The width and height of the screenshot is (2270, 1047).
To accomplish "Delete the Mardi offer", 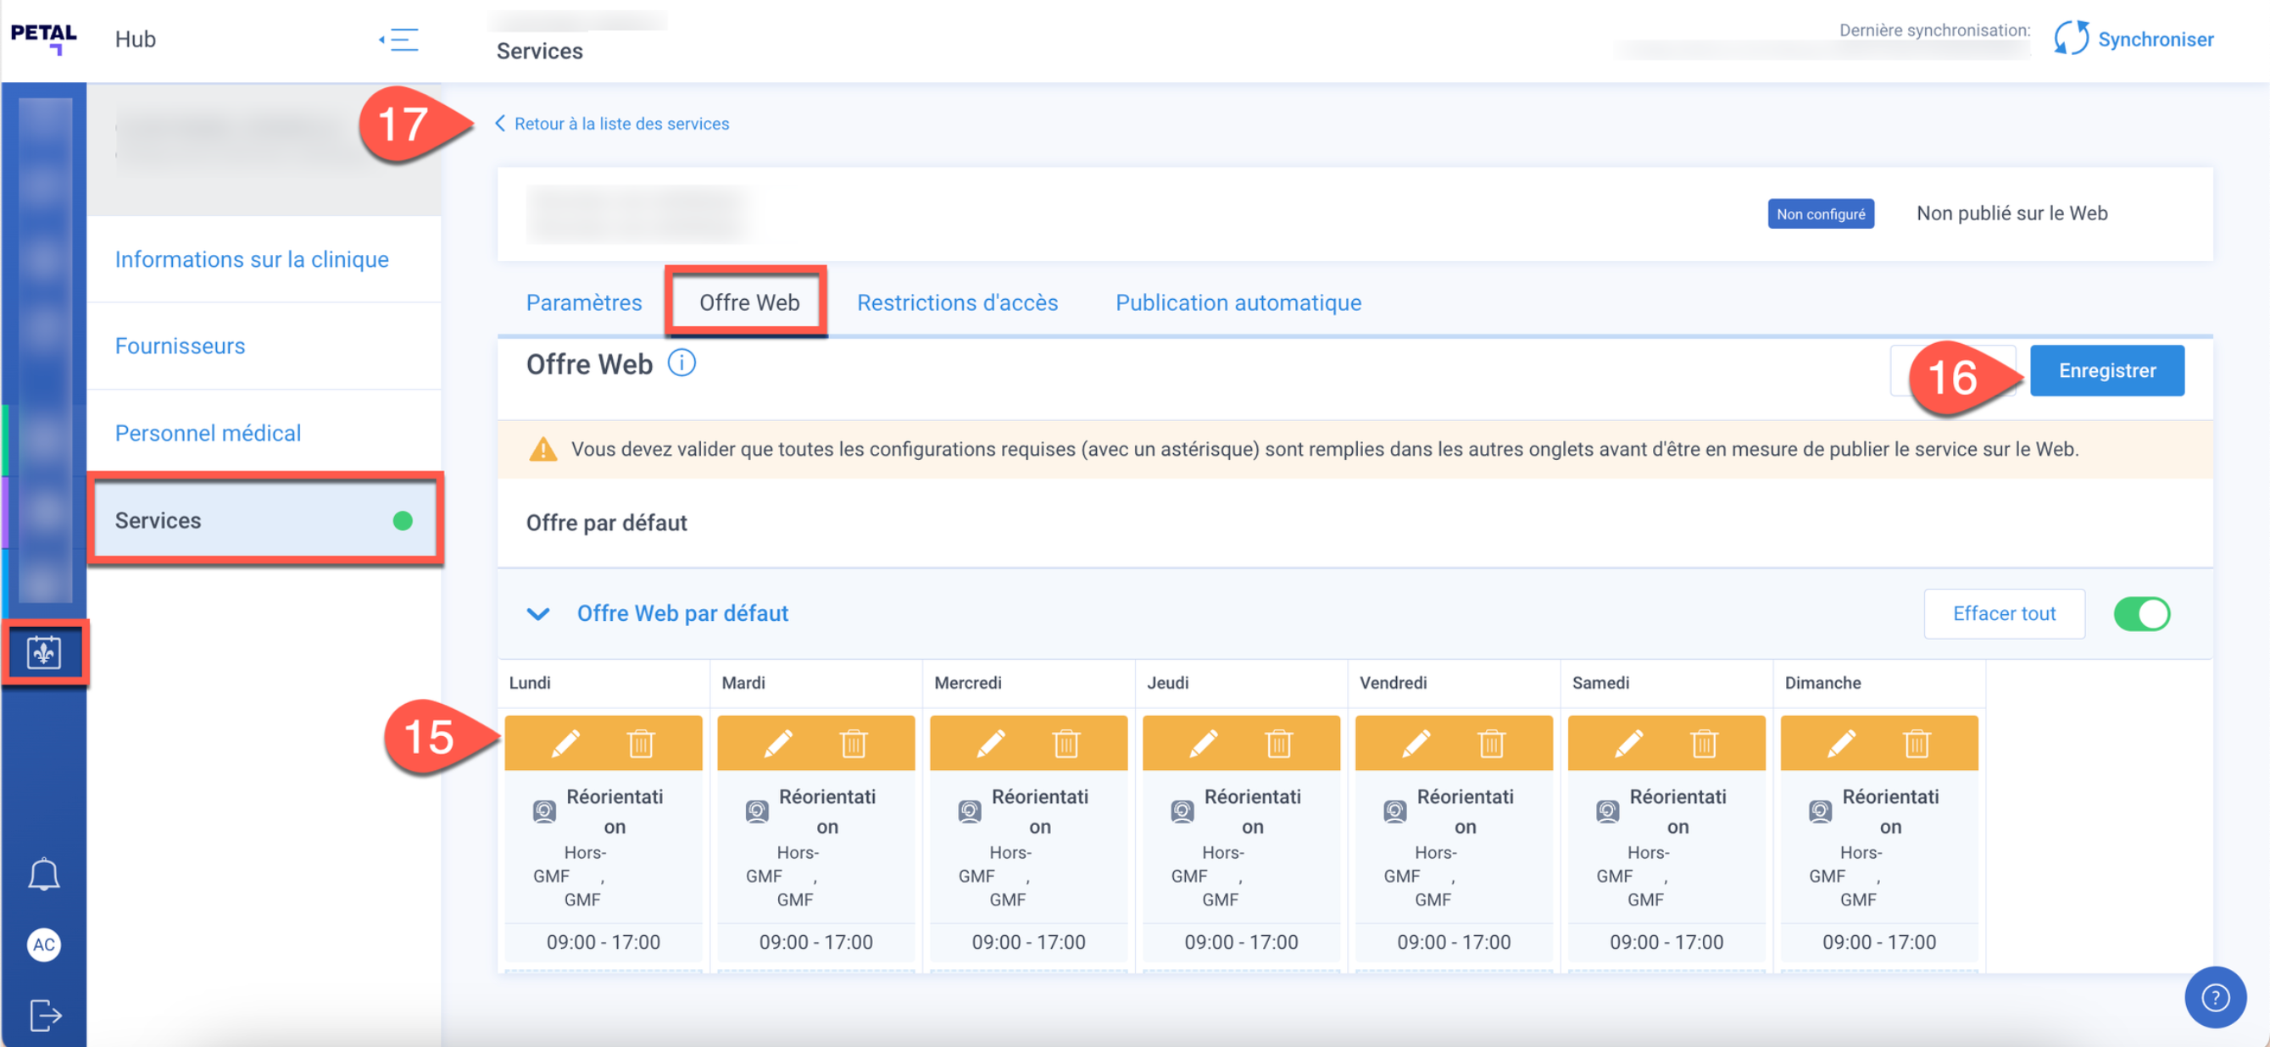I will click(x=853, y=743).
